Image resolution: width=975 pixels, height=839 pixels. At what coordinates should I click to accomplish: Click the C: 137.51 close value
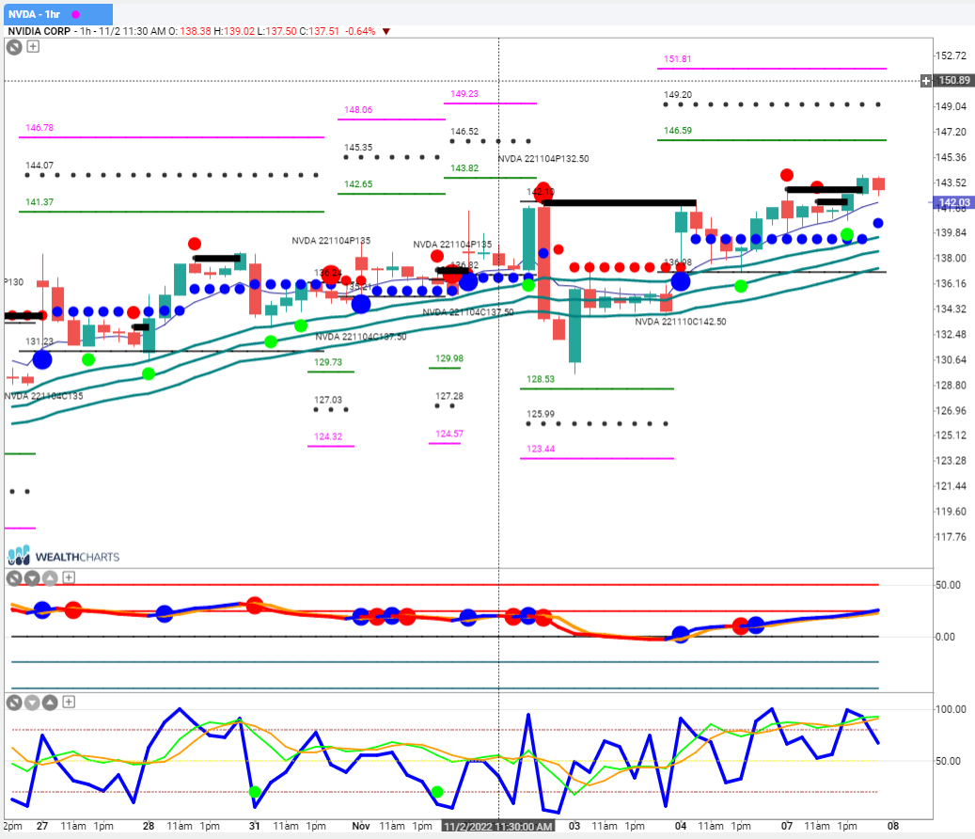[x=319, y=31]
